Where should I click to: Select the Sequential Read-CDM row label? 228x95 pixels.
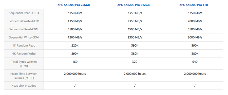(x=24, y=29)
